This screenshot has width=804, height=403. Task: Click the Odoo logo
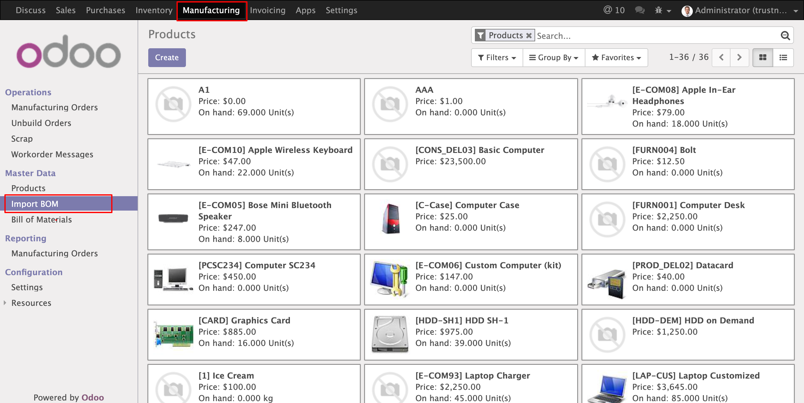(x=68, y=52)
